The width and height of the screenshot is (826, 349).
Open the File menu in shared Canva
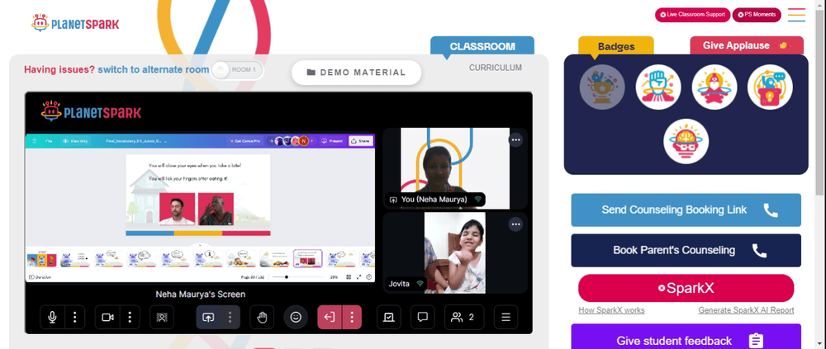[x=49, y=141]
